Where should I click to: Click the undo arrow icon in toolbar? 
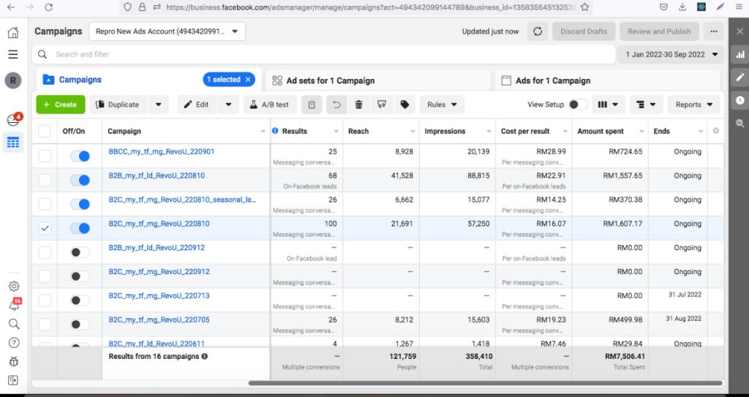[x=336, y=105]
